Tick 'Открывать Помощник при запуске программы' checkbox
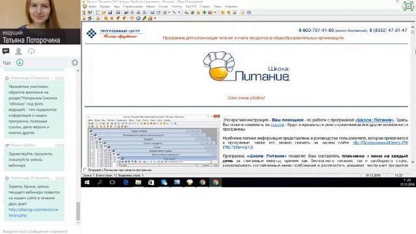 [x=85, y=170]
